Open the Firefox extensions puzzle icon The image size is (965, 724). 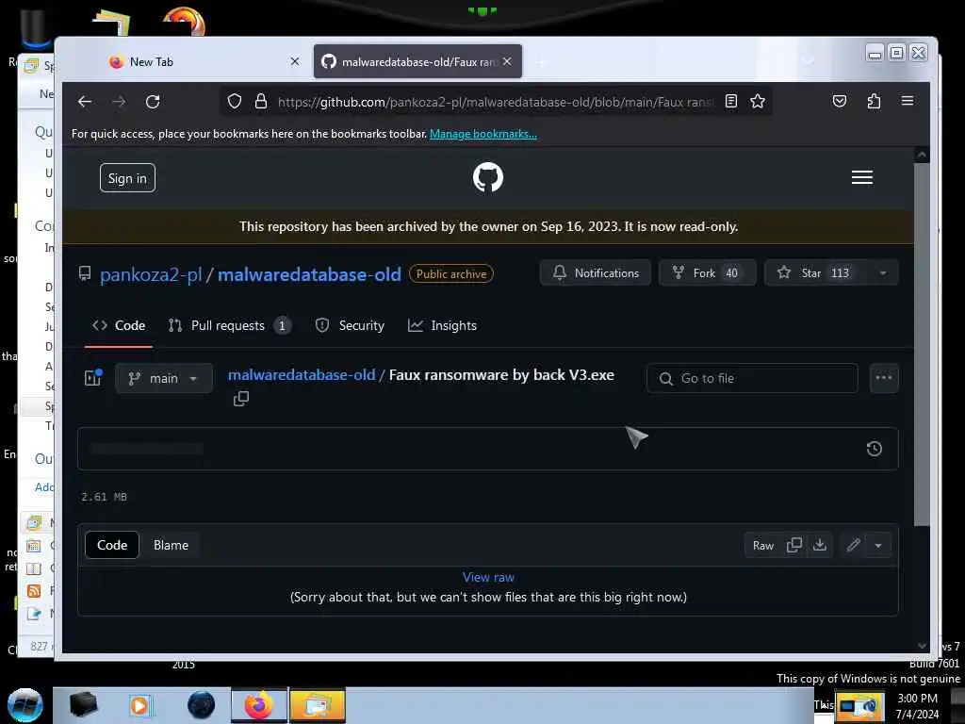coord(874,101)
